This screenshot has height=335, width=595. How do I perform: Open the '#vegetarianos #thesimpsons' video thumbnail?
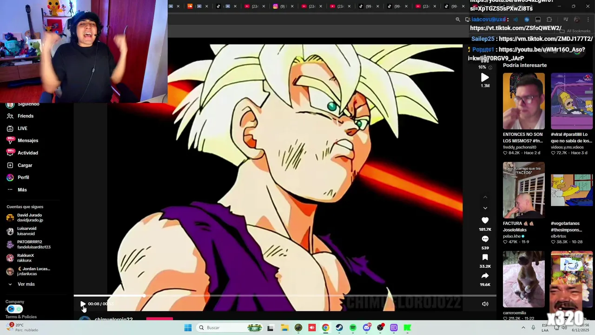(x=572, y=190)
